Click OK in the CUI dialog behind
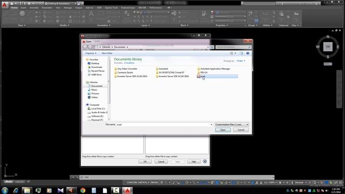Screen dimensions: 345x194 pos(145,162)
